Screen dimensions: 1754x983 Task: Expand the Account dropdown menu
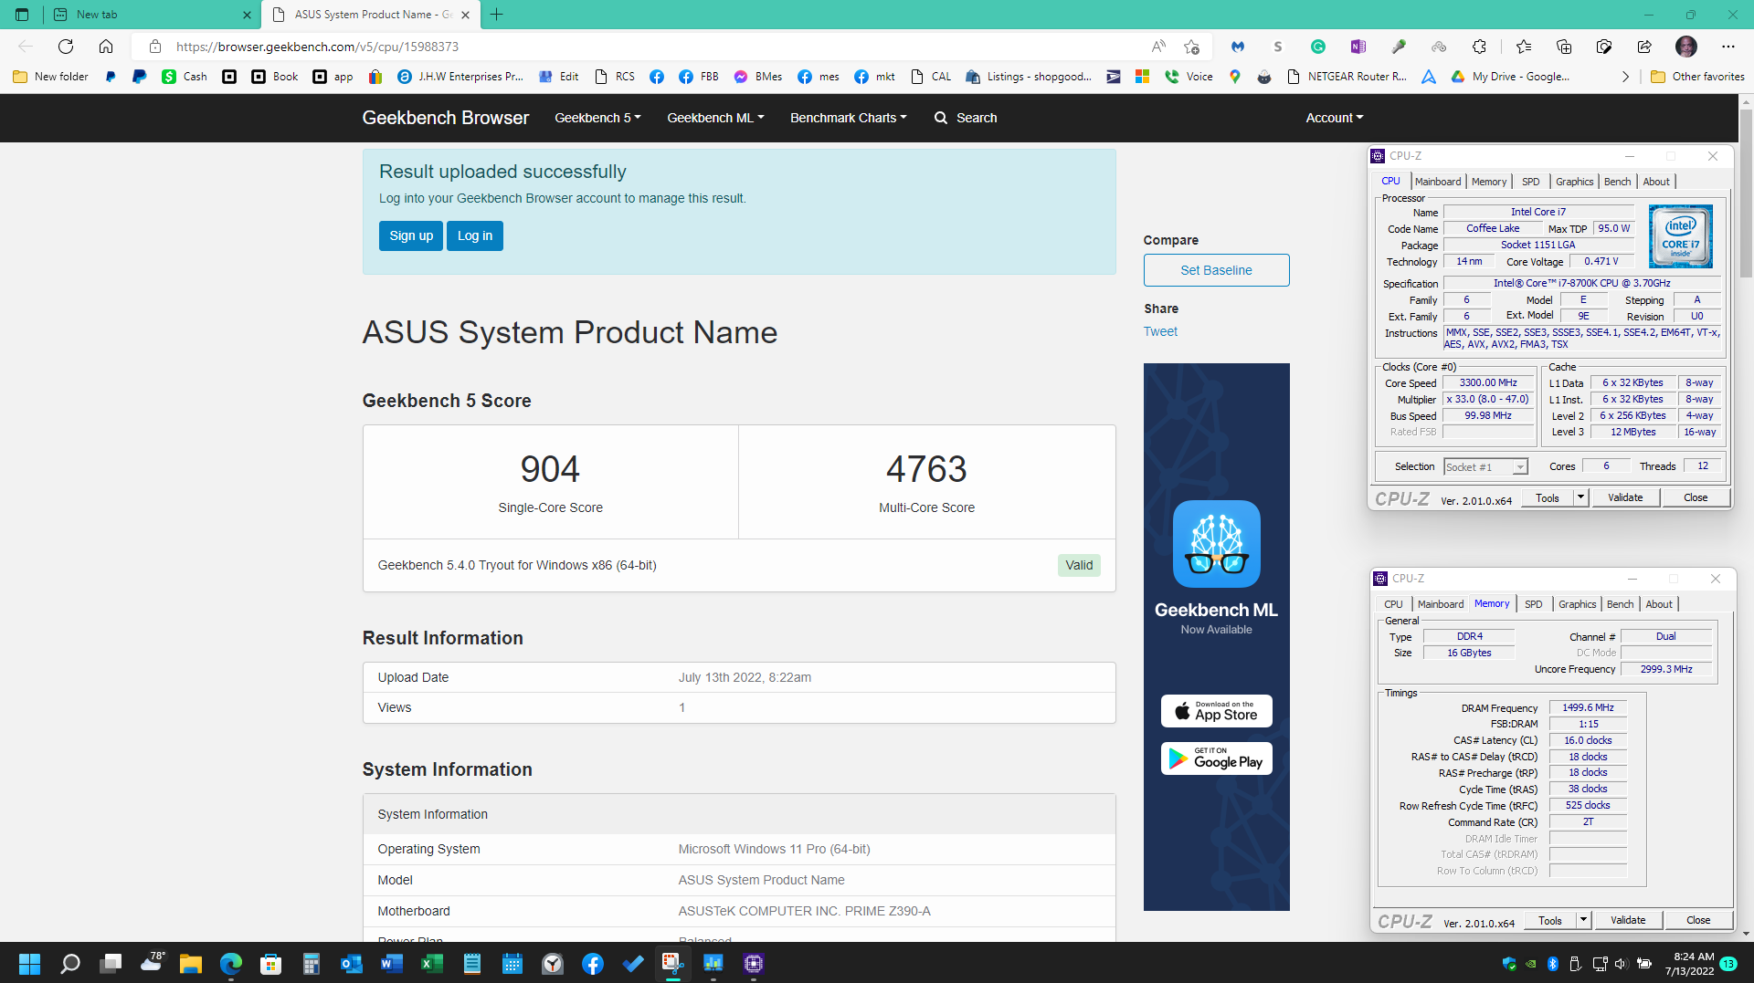pyautogui.click(x=1335, y=118)
